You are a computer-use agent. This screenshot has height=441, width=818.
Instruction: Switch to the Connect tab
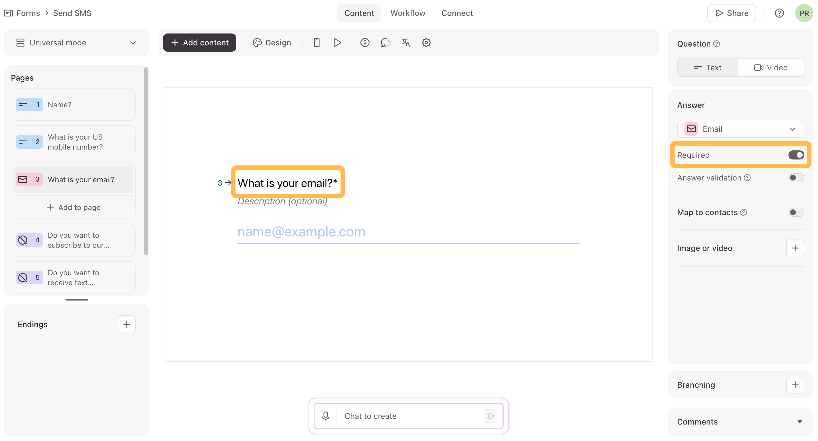click(x=457, y=13)
